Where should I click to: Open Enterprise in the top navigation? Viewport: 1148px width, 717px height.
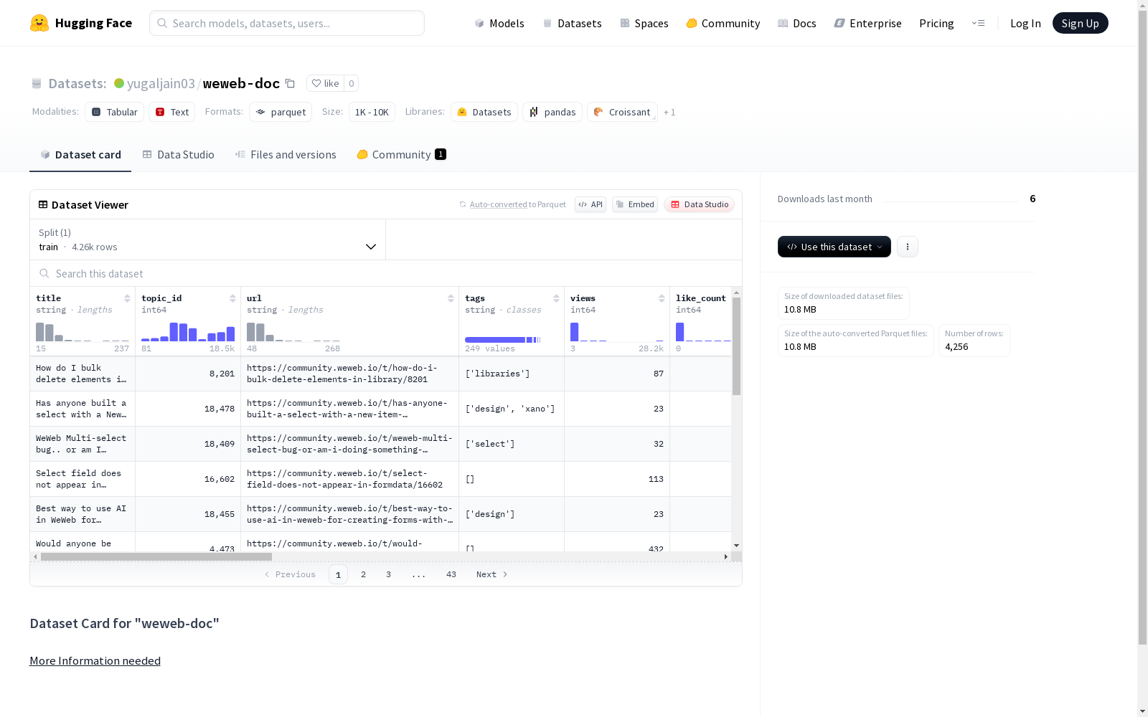pyautogui.click(x=868, y=23)
